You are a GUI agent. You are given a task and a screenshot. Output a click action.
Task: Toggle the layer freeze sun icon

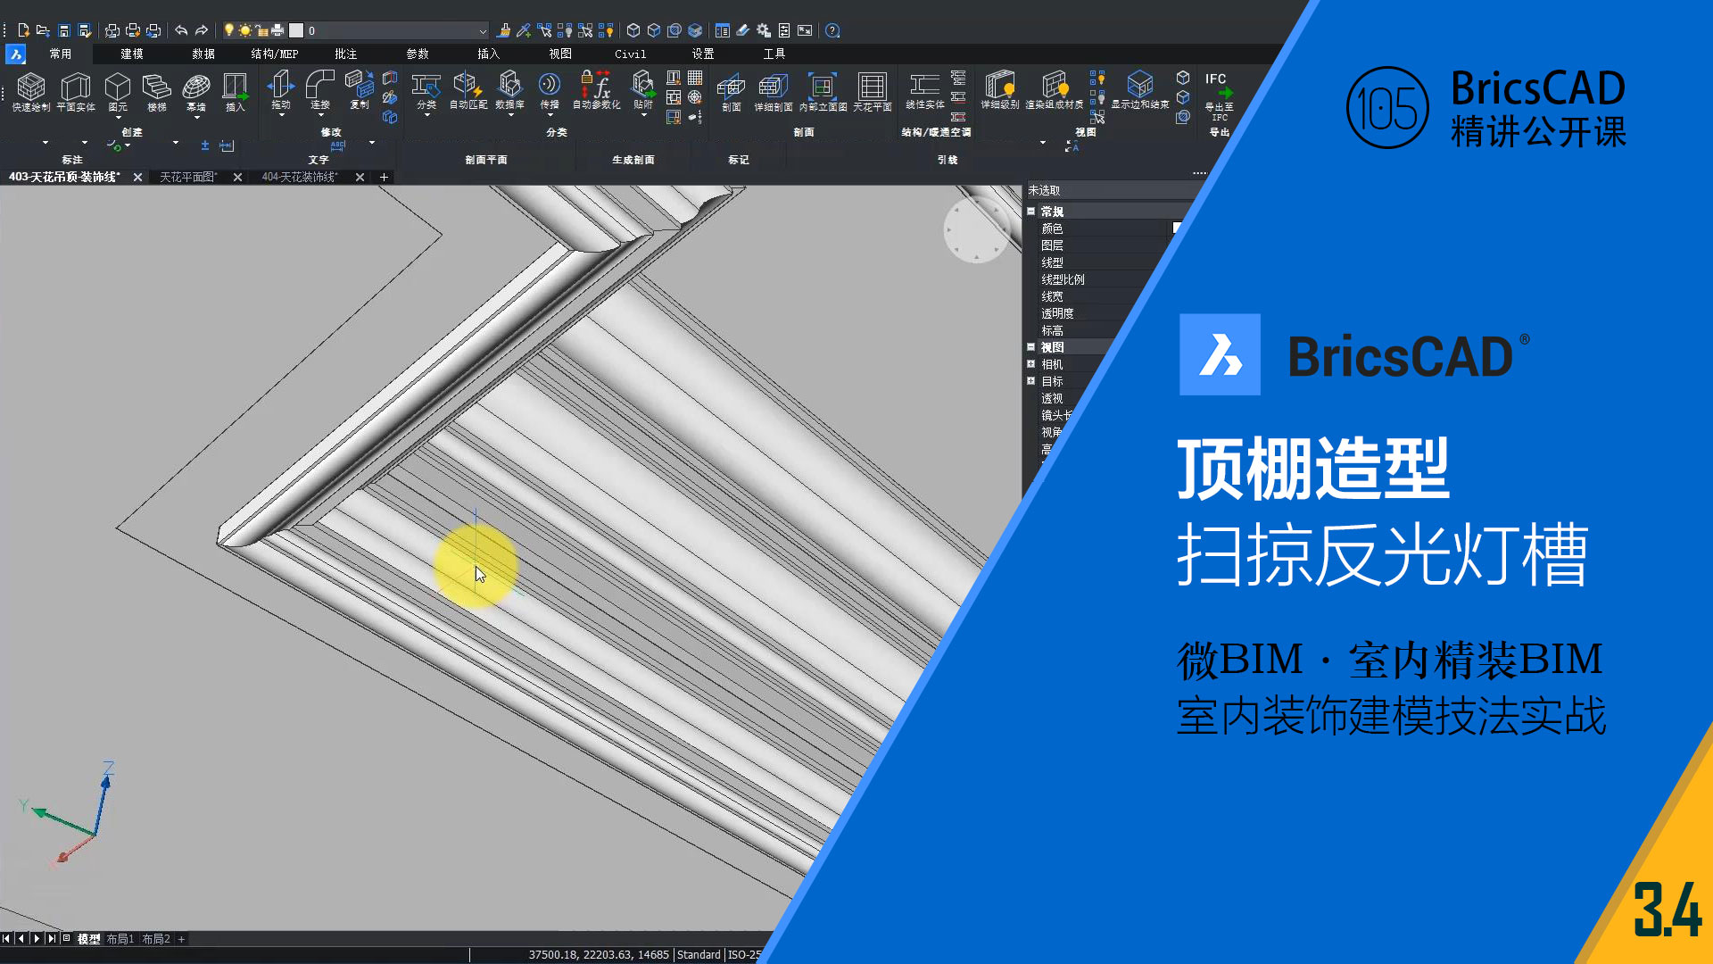(x=245, y=30)
